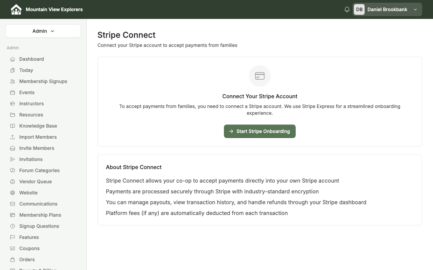Click 'Connect Your Stripe Account' heading
The width and height of the screenshot is (433, 270).
click(x=260, y=96)
